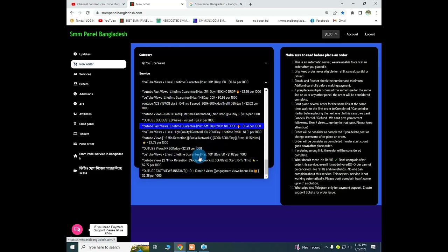The image size is (448, 252).
Task: Select Youtube Views 2 Mins+ Retention $2.77
Action: [x=202, y=163]
